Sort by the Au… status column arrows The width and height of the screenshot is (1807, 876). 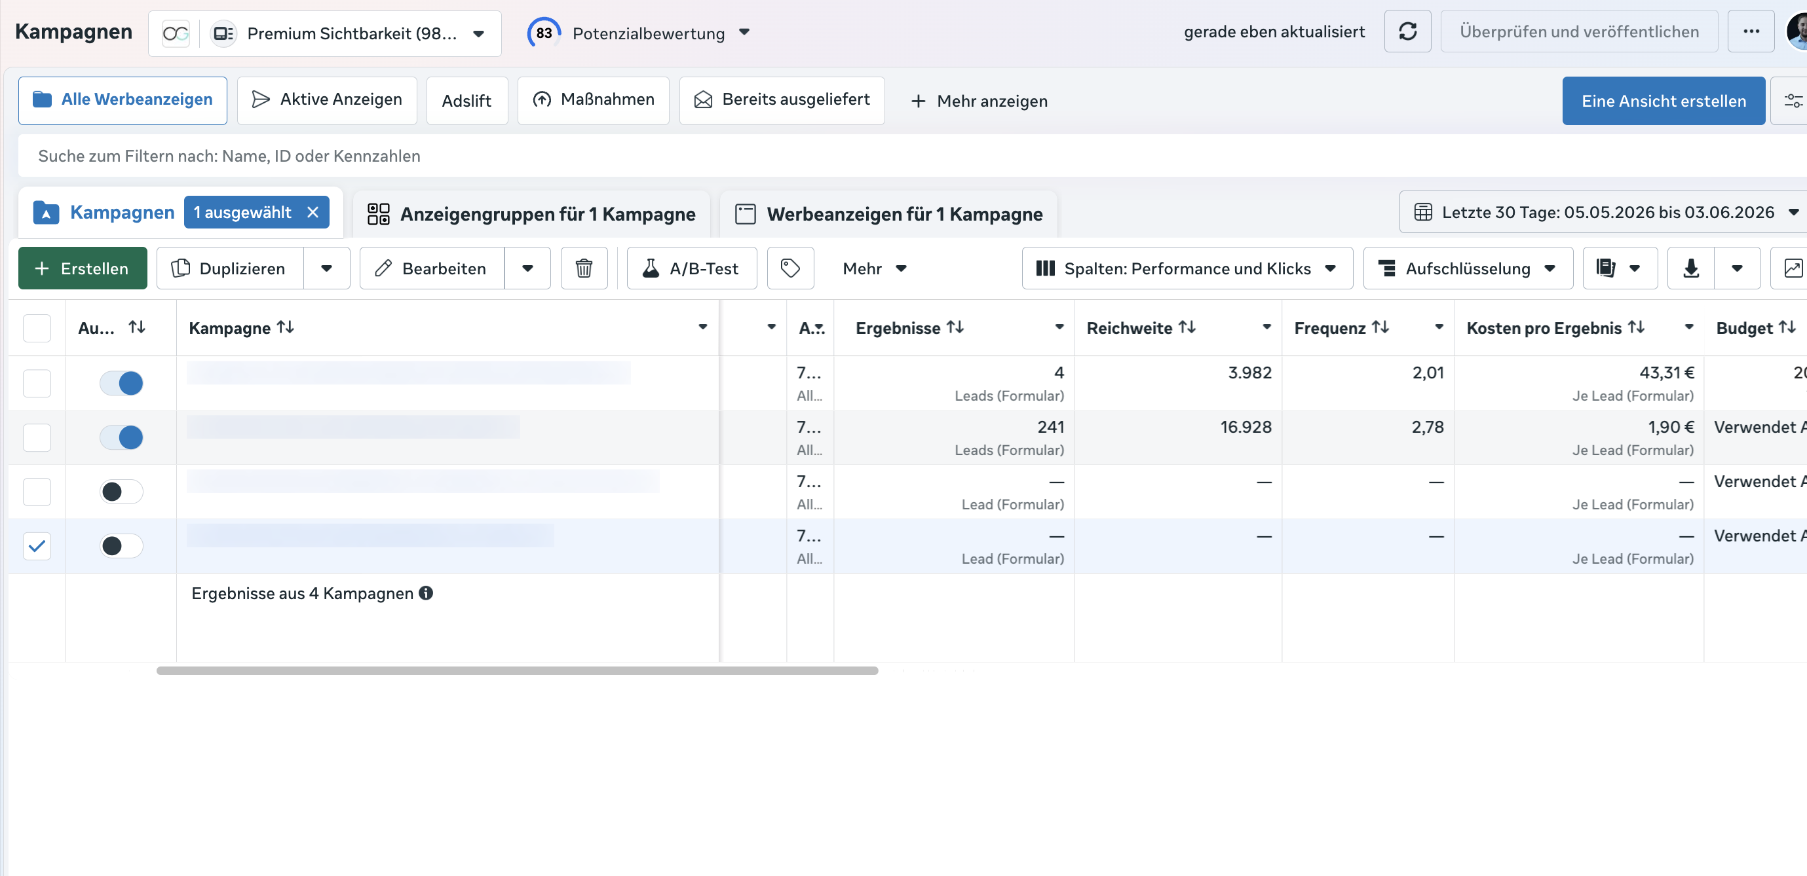pyautogui.click(x=137, y=327)
